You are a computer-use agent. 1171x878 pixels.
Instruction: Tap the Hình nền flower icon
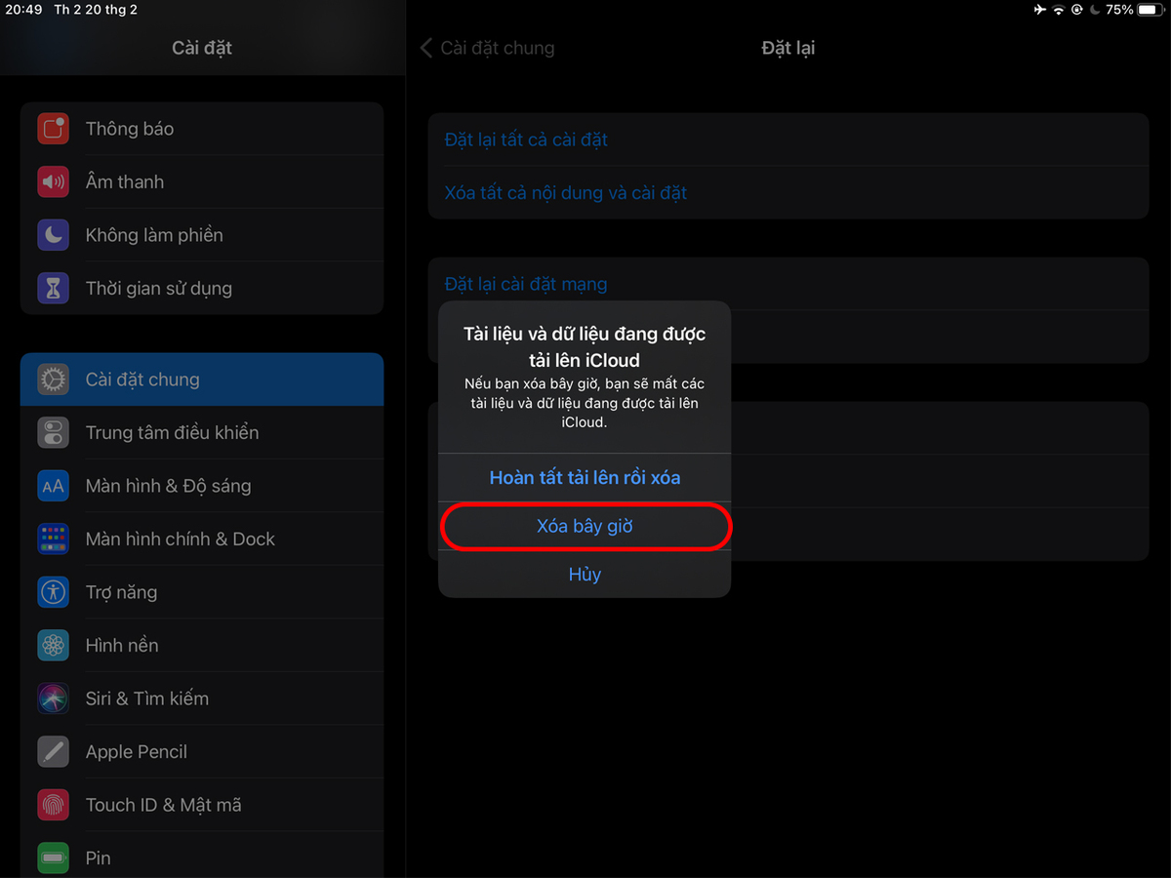click(53, 645)
